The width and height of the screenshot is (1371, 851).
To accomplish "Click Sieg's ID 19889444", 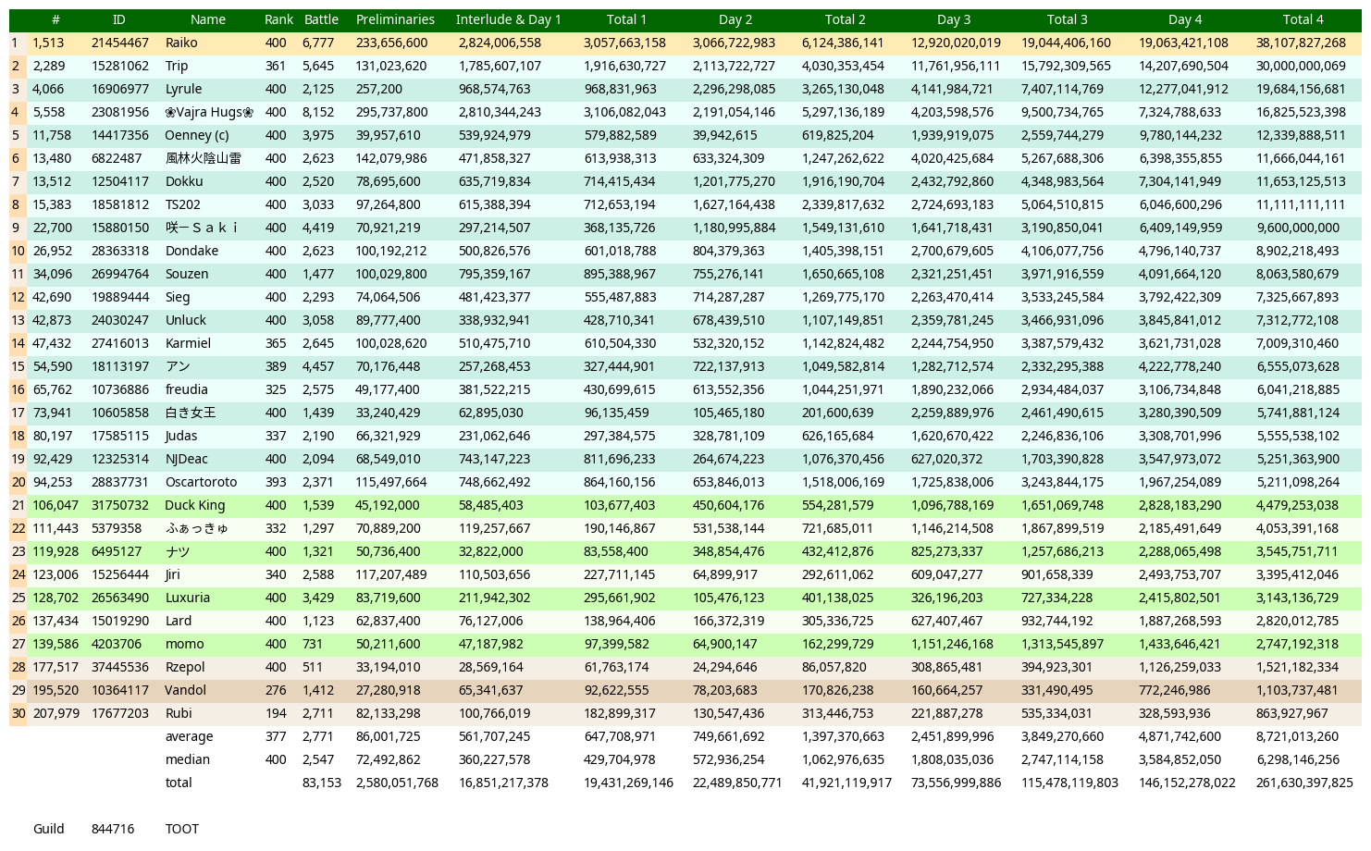I will coord(120,297).
